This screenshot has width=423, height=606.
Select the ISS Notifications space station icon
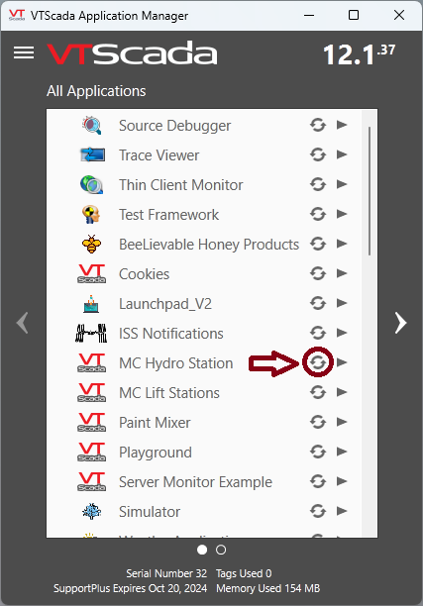coord(91,333)
